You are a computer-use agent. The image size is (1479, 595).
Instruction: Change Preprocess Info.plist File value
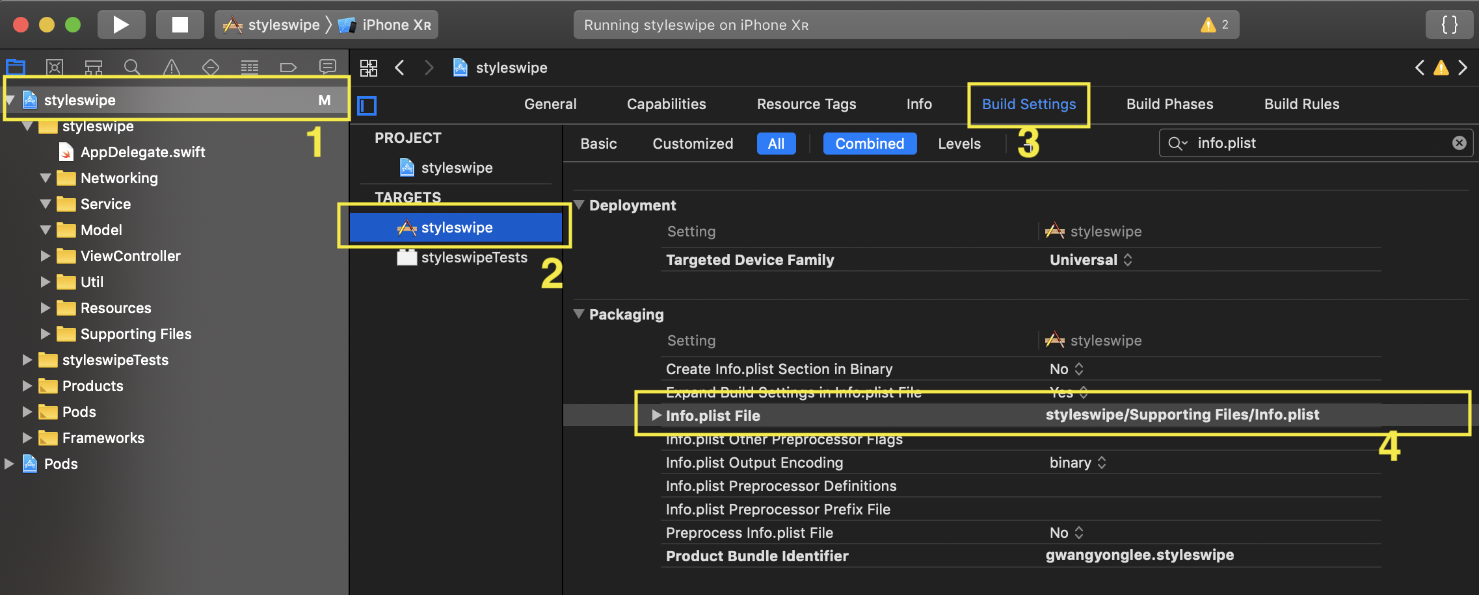coord(1067,533)
